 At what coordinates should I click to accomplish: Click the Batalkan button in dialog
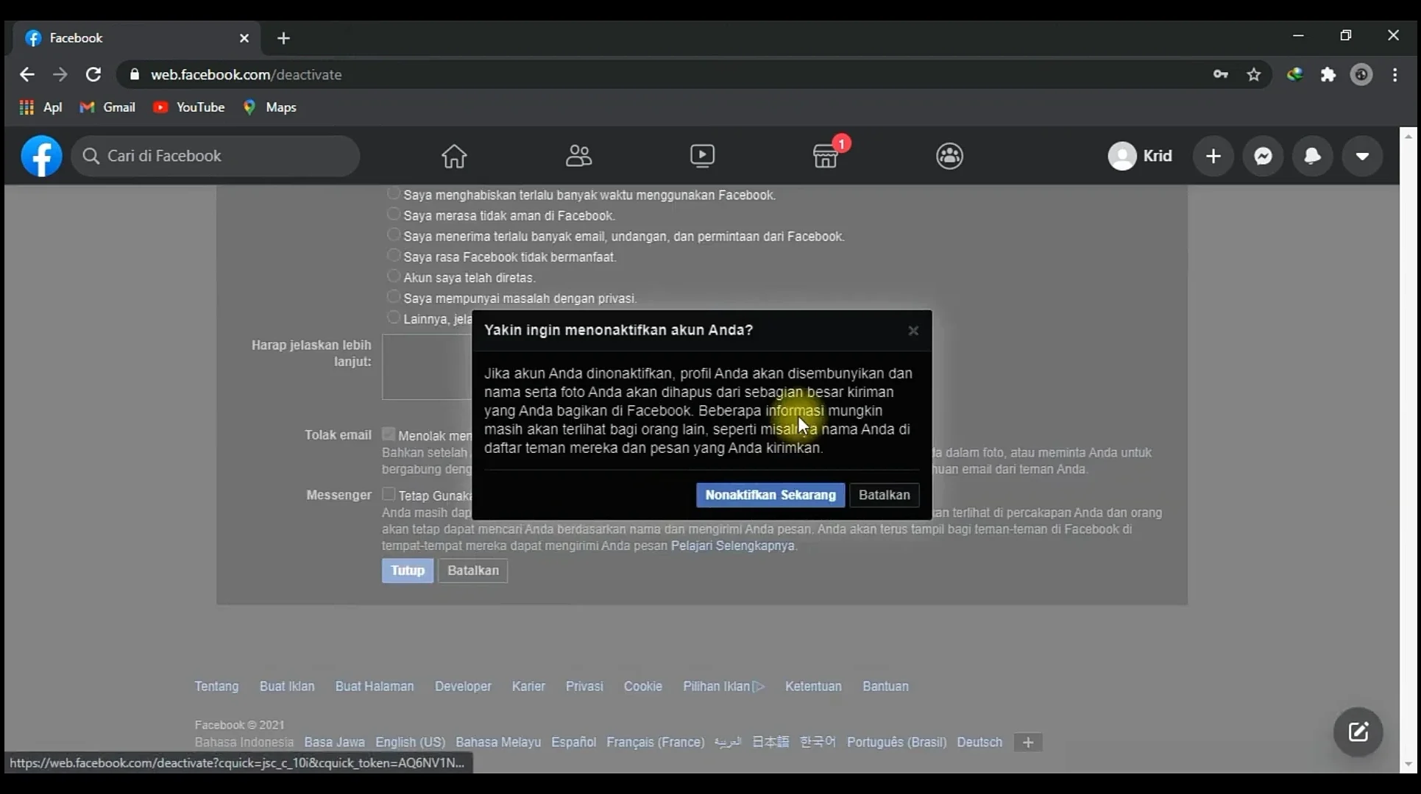885,495
